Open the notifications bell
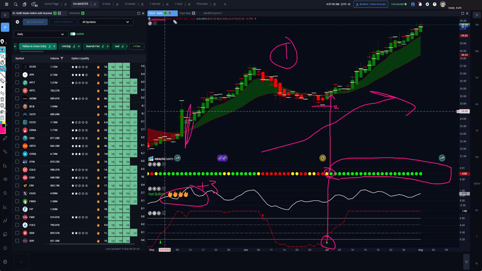The height and width of the screenshot is (271, 482). 420,4
